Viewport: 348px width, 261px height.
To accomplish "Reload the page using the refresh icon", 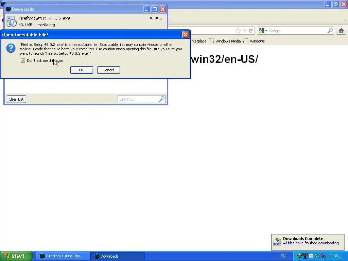I will tap(250, 31).
